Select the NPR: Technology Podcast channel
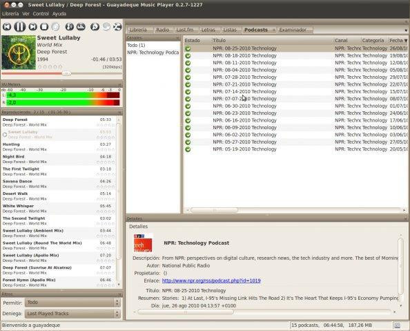The height and width of the screenshot is (331, 410). pyautogui.click(x=153, y=53)
